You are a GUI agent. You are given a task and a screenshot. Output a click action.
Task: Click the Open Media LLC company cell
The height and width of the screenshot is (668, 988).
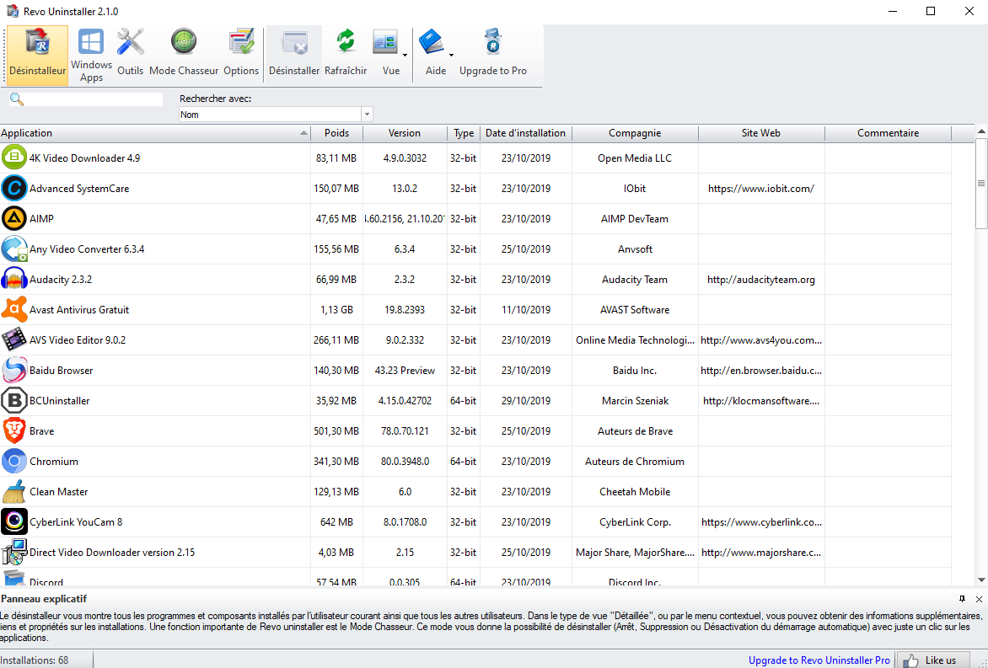pos(635,158)
